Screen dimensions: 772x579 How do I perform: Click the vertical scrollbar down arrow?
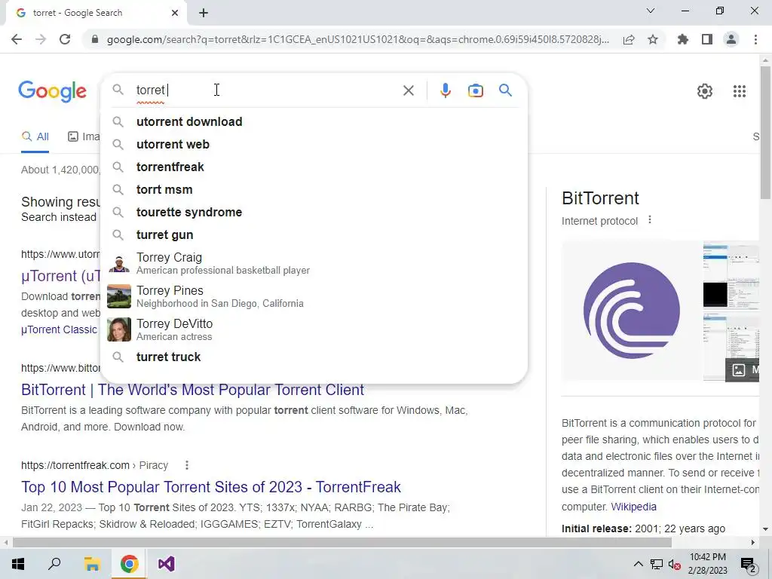(x=765, y=529)
